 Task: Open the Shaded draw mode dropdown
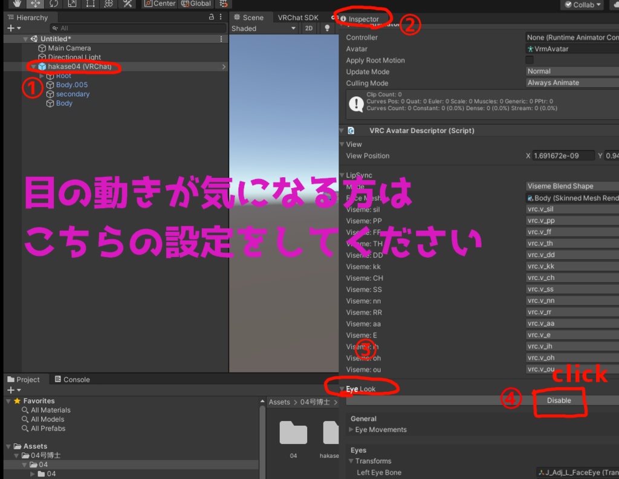pos(264,28)
